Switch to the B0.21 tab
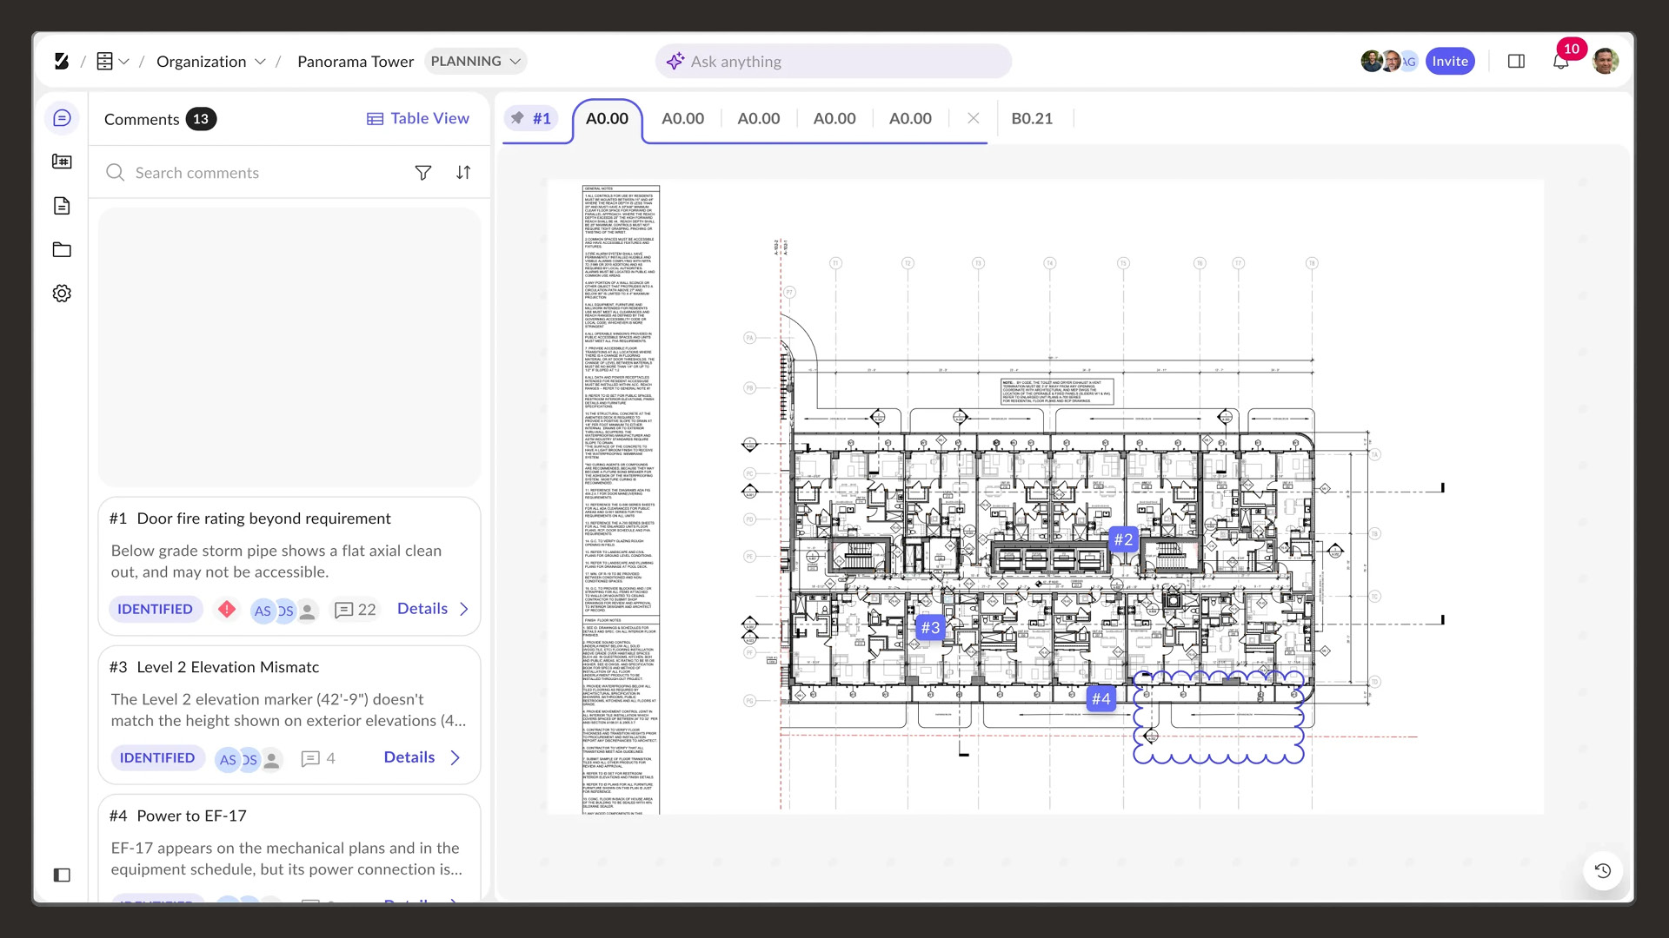1669x938 pixels. pos(1032,119)
